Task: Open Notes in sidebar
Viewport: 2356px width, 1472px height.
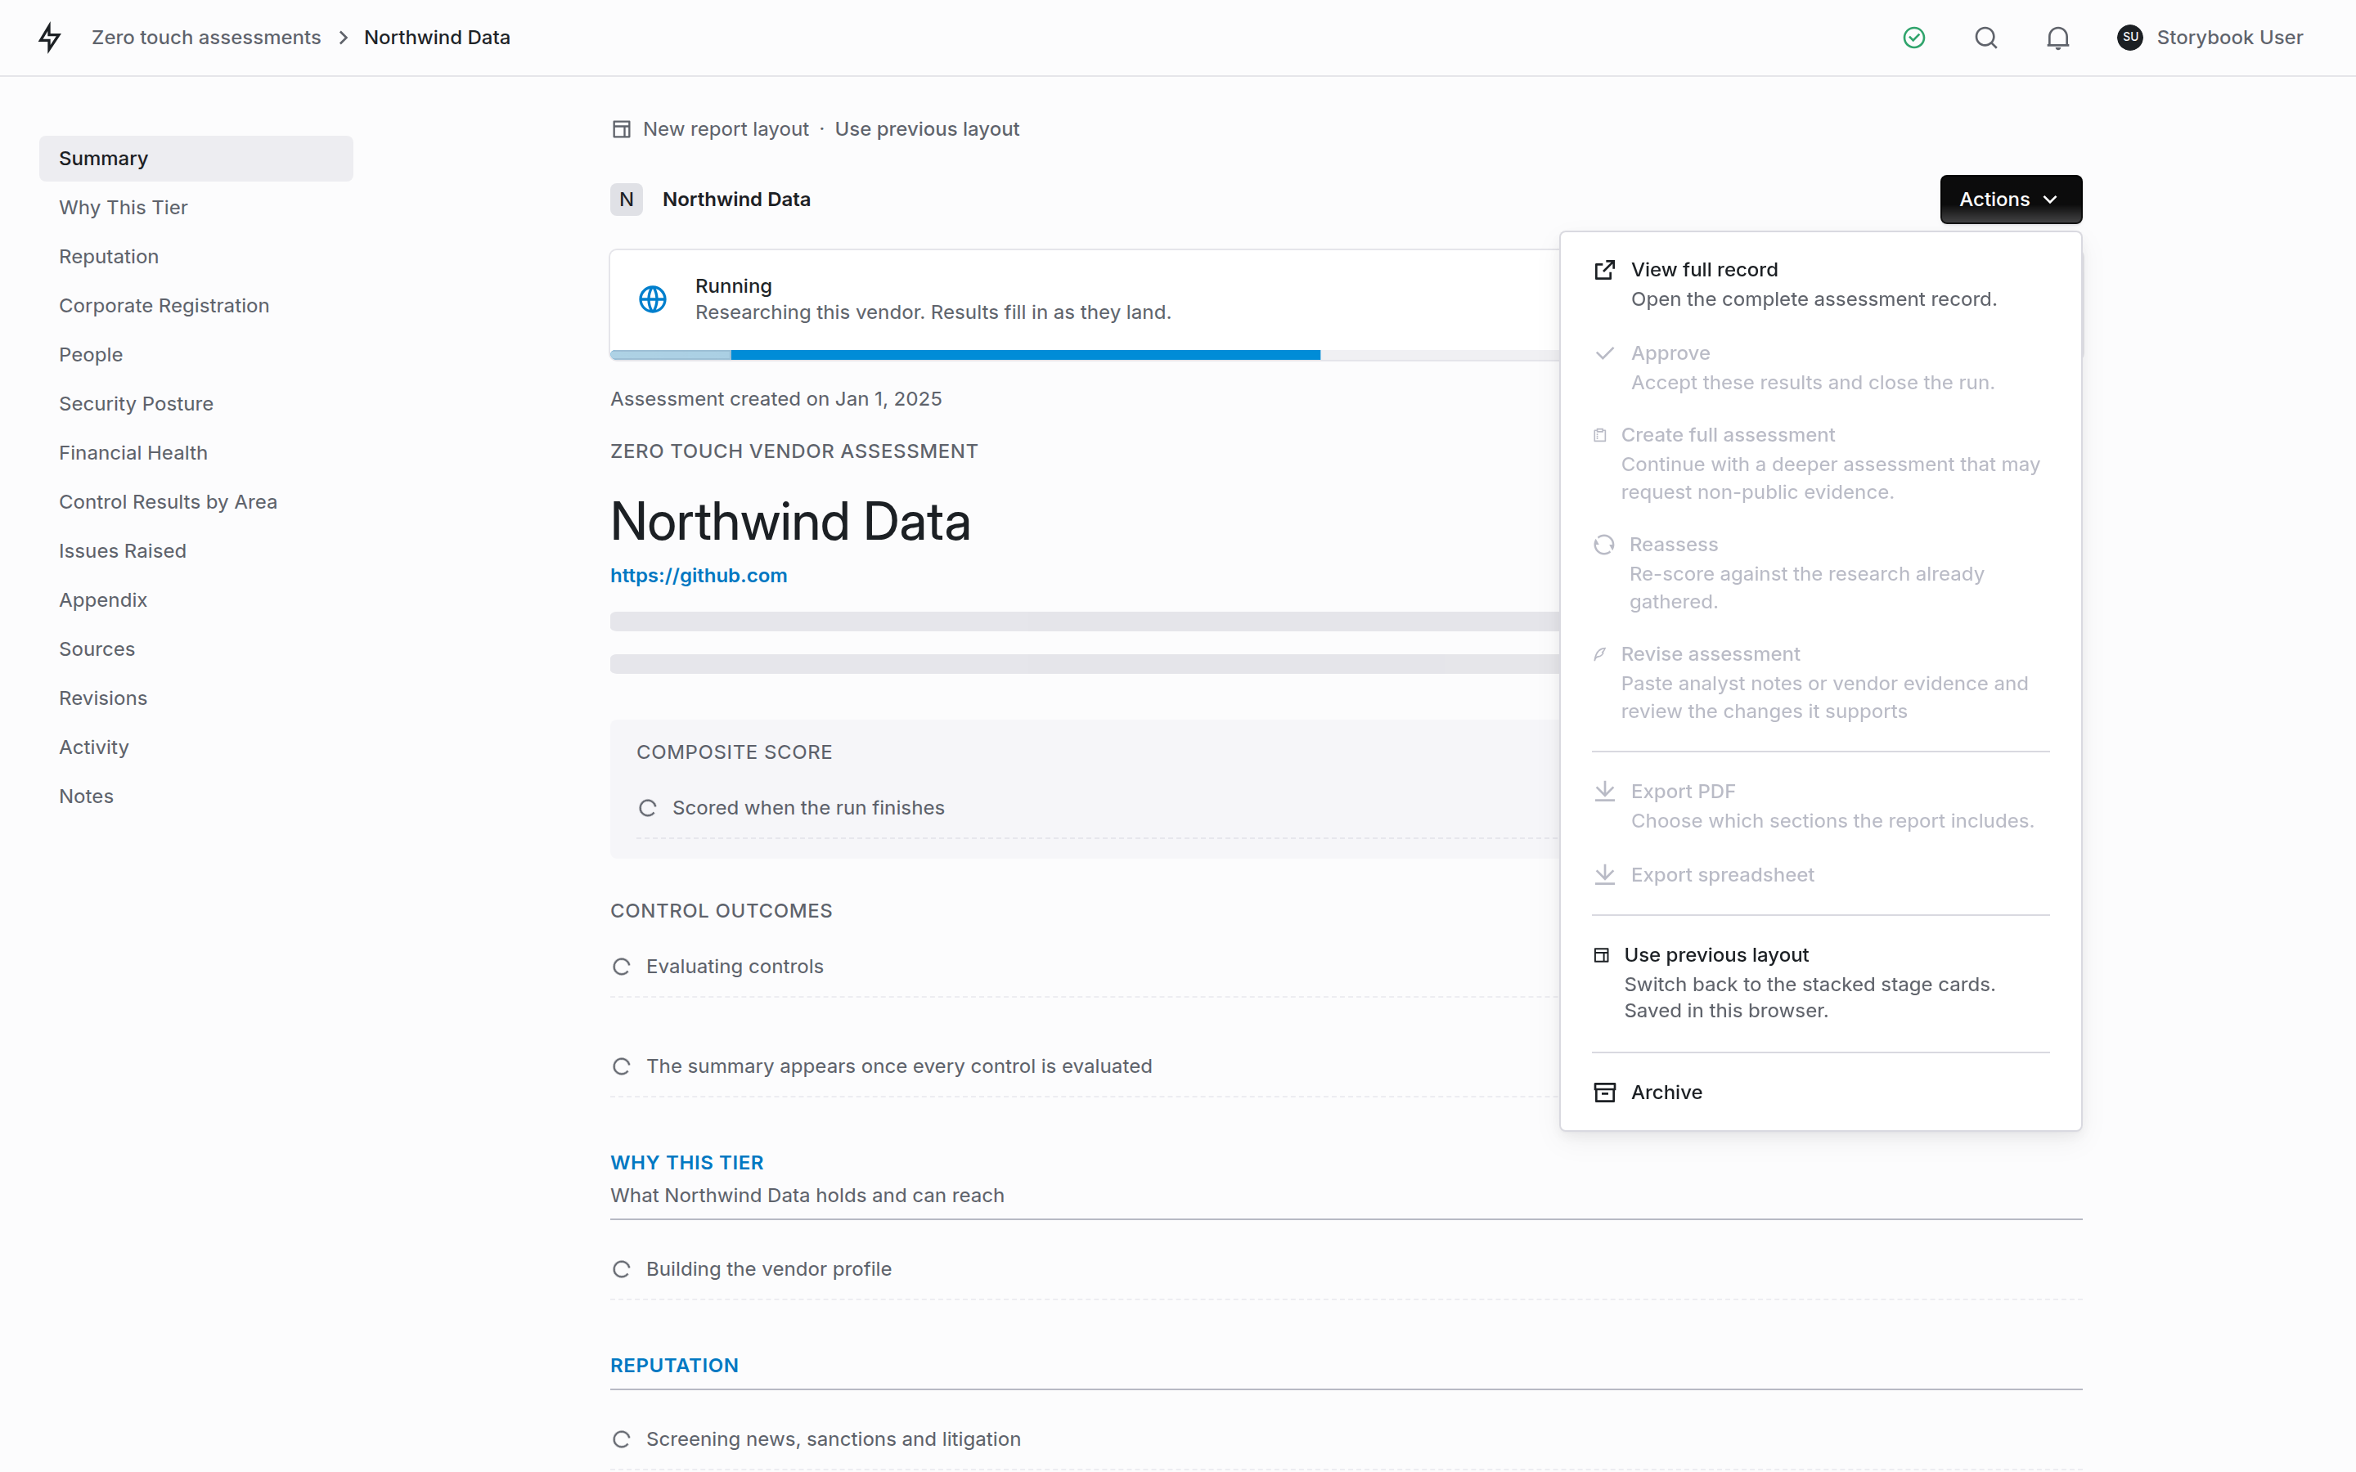Action: pyautogui.click(x=196, y=797)
